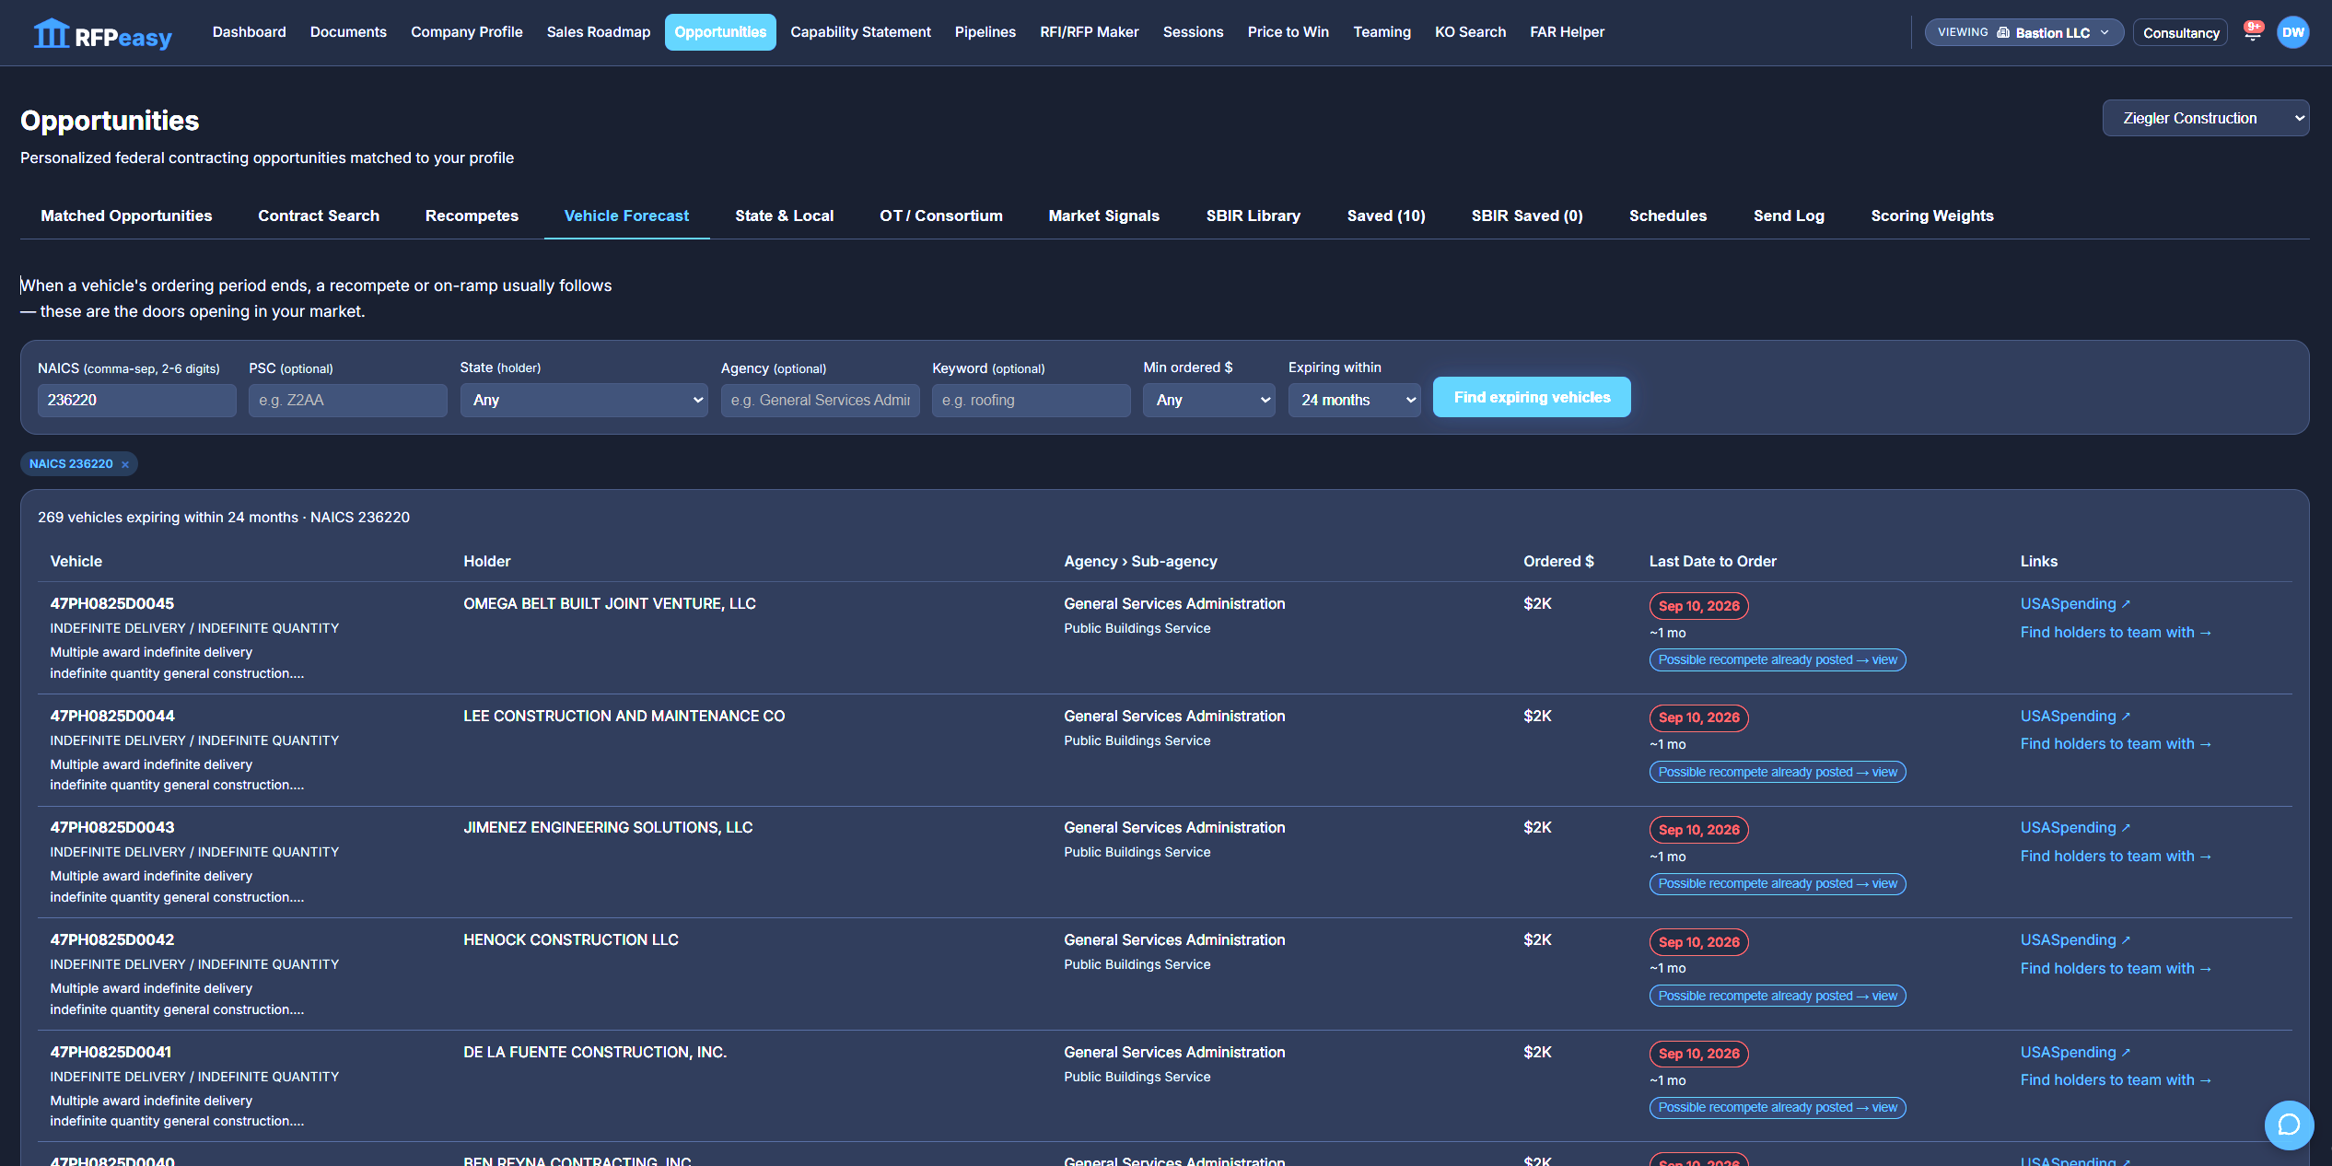Open Company Profile page
This screenshot has height=1166, width=2332.
click(467, 32)
